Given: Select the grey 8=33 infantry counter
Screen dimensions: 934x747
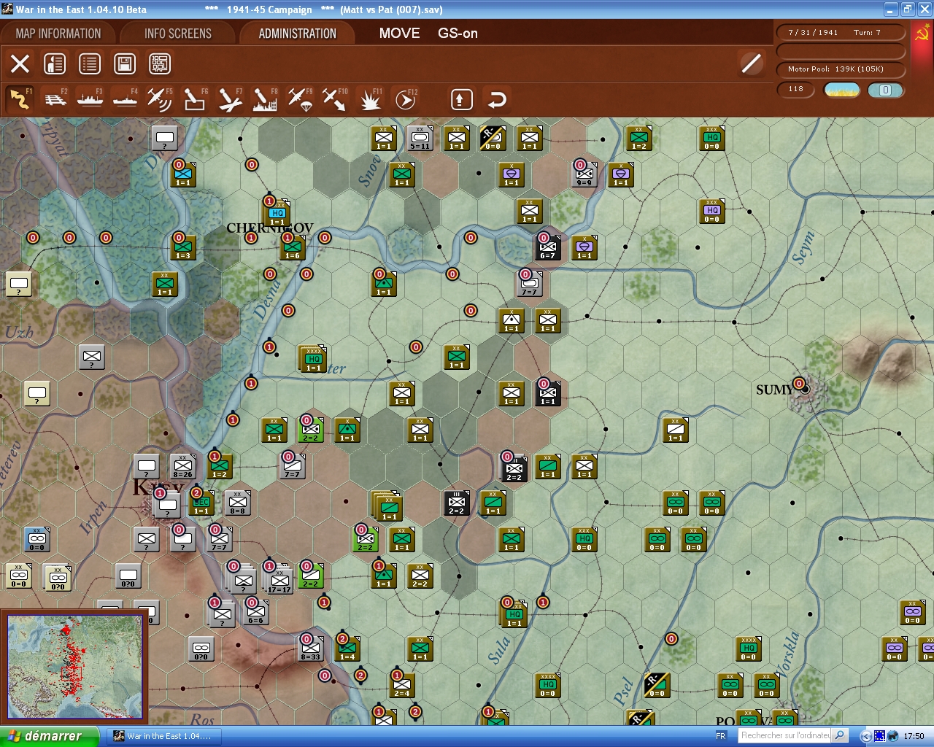Looking at the screenshot, I should coord(310,649).
